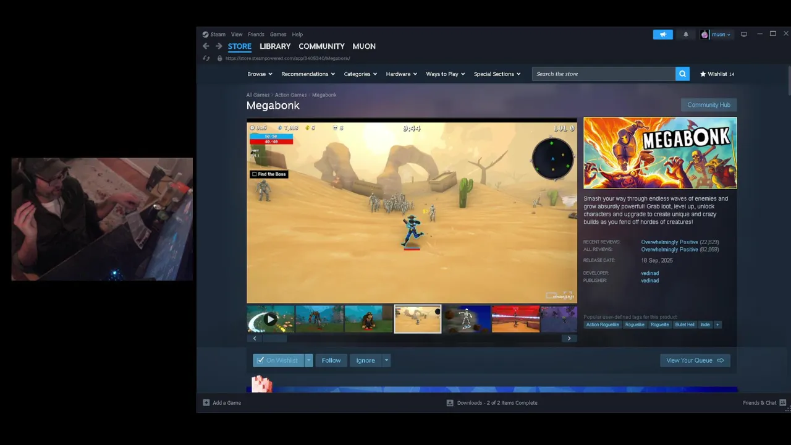The height and width of the screenshot is (445, 791).
Task: Open the Games menu
Action: point(278,35)
